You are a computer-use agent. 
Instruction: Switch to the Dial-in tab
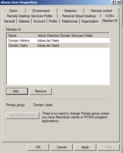pyautogui.click(x=14, y=11)
